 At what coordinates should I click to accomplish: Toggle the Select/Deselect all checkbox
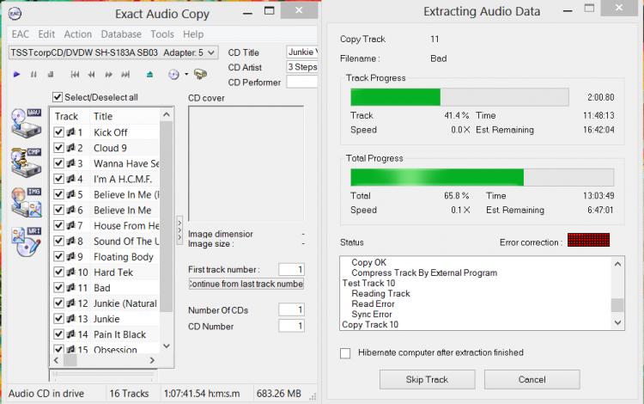(x=58, y=97)
